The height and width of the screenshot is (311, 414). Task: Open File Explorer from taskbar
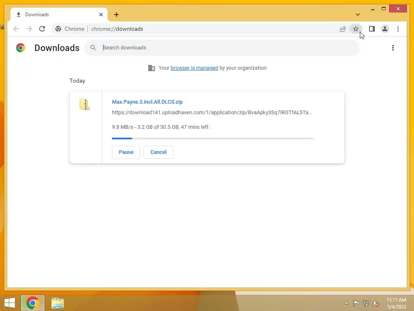[x=57, y=303]
